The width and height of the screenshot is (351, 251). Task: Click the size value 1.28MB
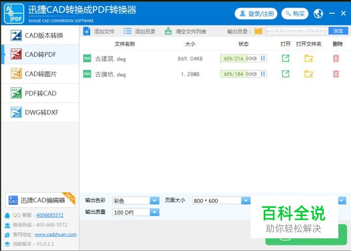pyautogui.click(x=190, y=74)
